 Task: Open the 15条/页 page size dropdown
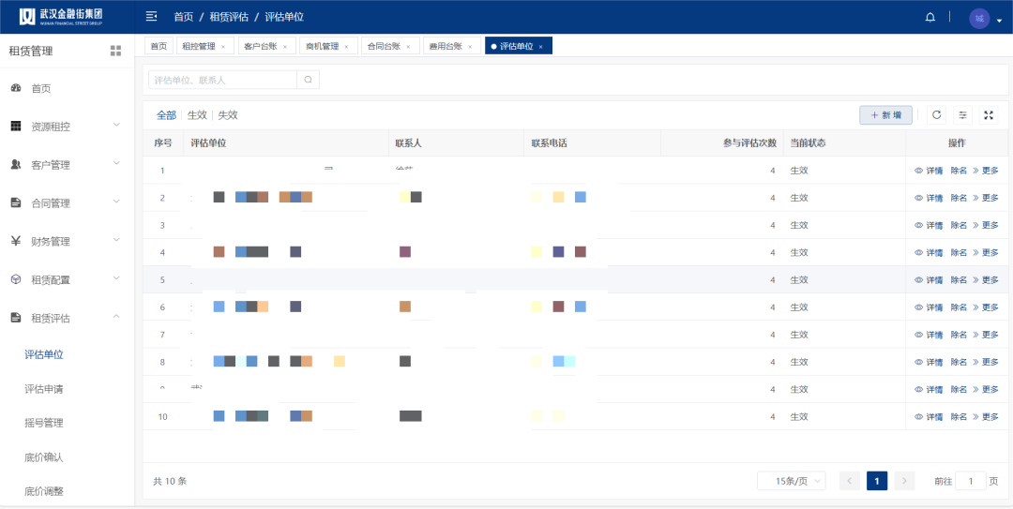click(792, 481)
